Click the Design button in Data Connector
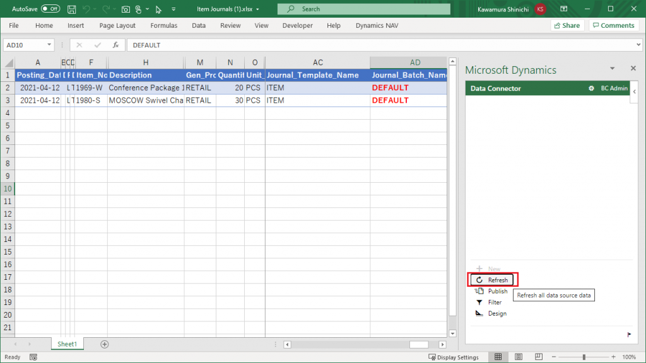646x363 pixels. [x=491, y=313]
